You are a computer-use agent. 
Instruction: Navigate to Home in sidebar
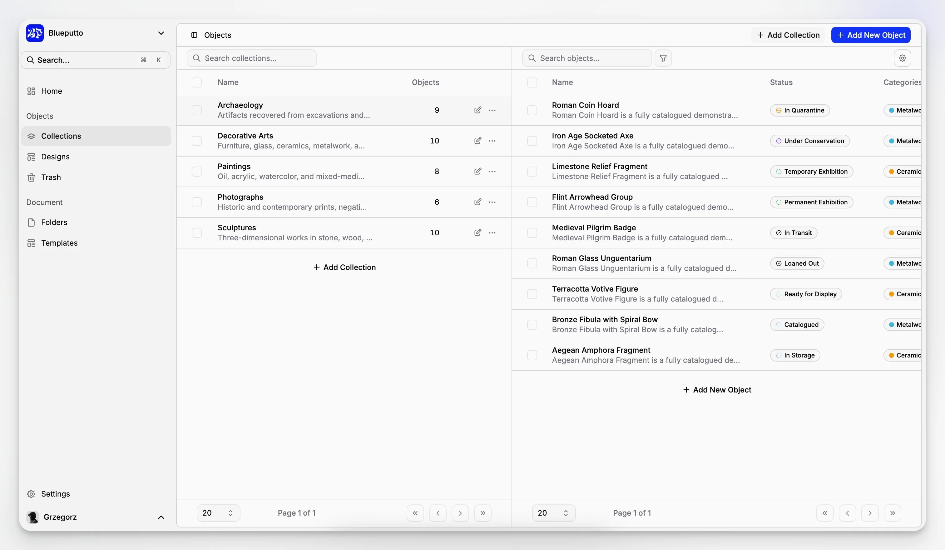[96, 91]
